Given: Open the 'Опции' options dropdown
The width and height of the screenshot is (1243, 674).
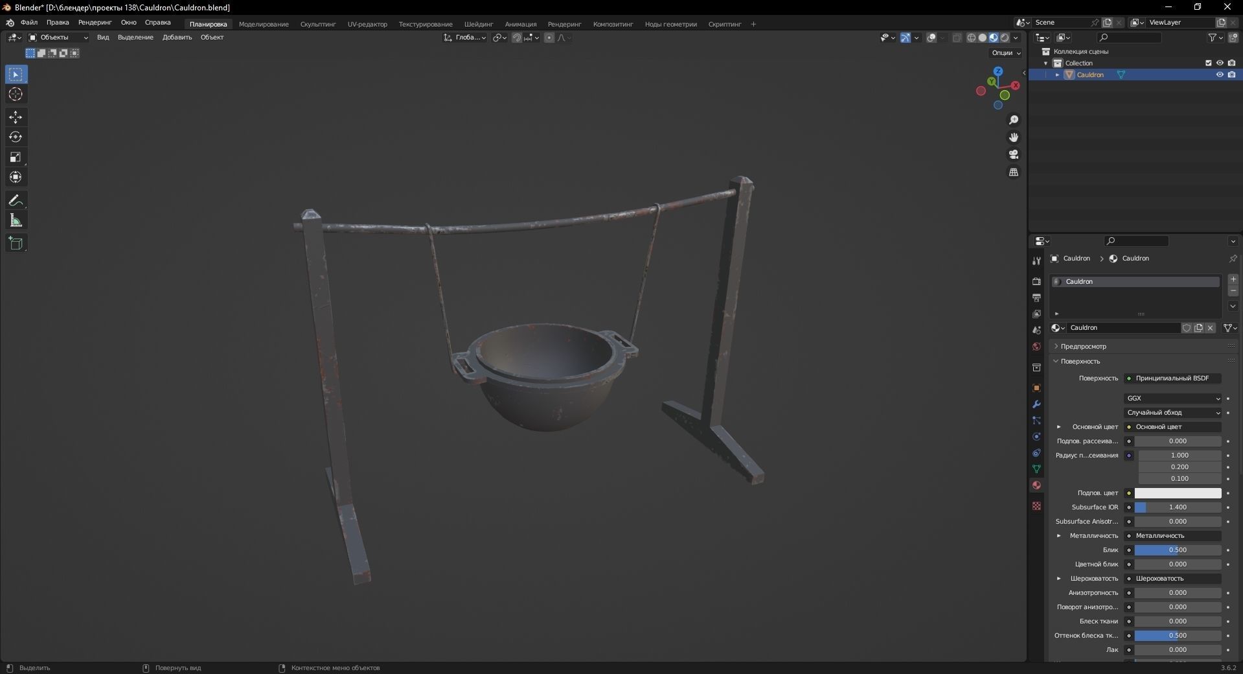Looking at the screenshot, I should click(1006, 53).
